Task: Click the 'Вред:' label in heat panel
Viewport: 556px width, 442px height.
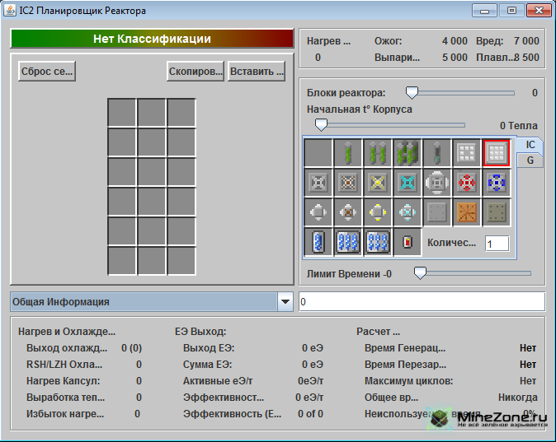Action: click(490, 41)
